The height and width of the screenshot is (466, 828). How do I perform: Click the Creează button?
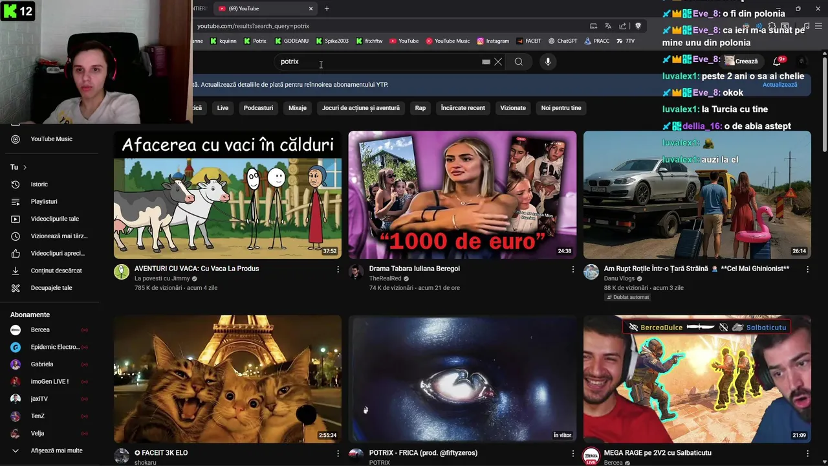(x=741, y=61)
